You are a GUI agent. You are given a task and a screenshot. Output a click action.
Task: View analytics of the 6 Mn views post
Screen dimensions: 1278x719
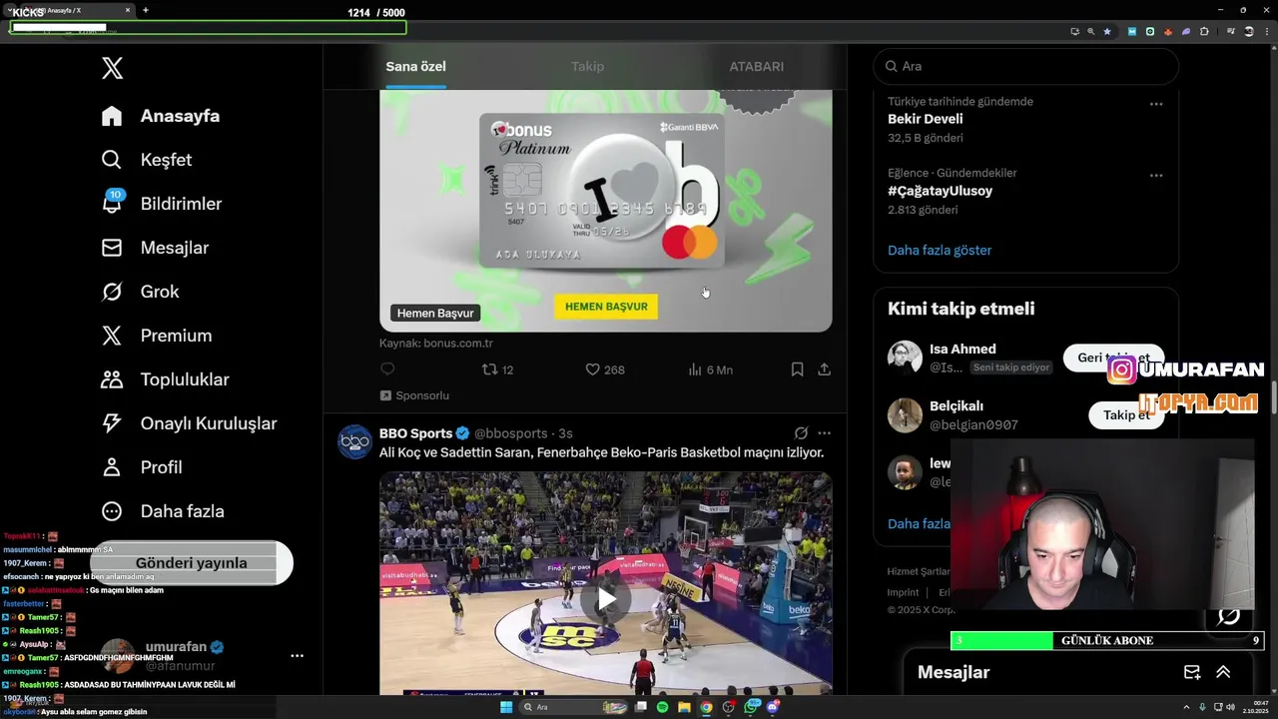coord(710,369)
